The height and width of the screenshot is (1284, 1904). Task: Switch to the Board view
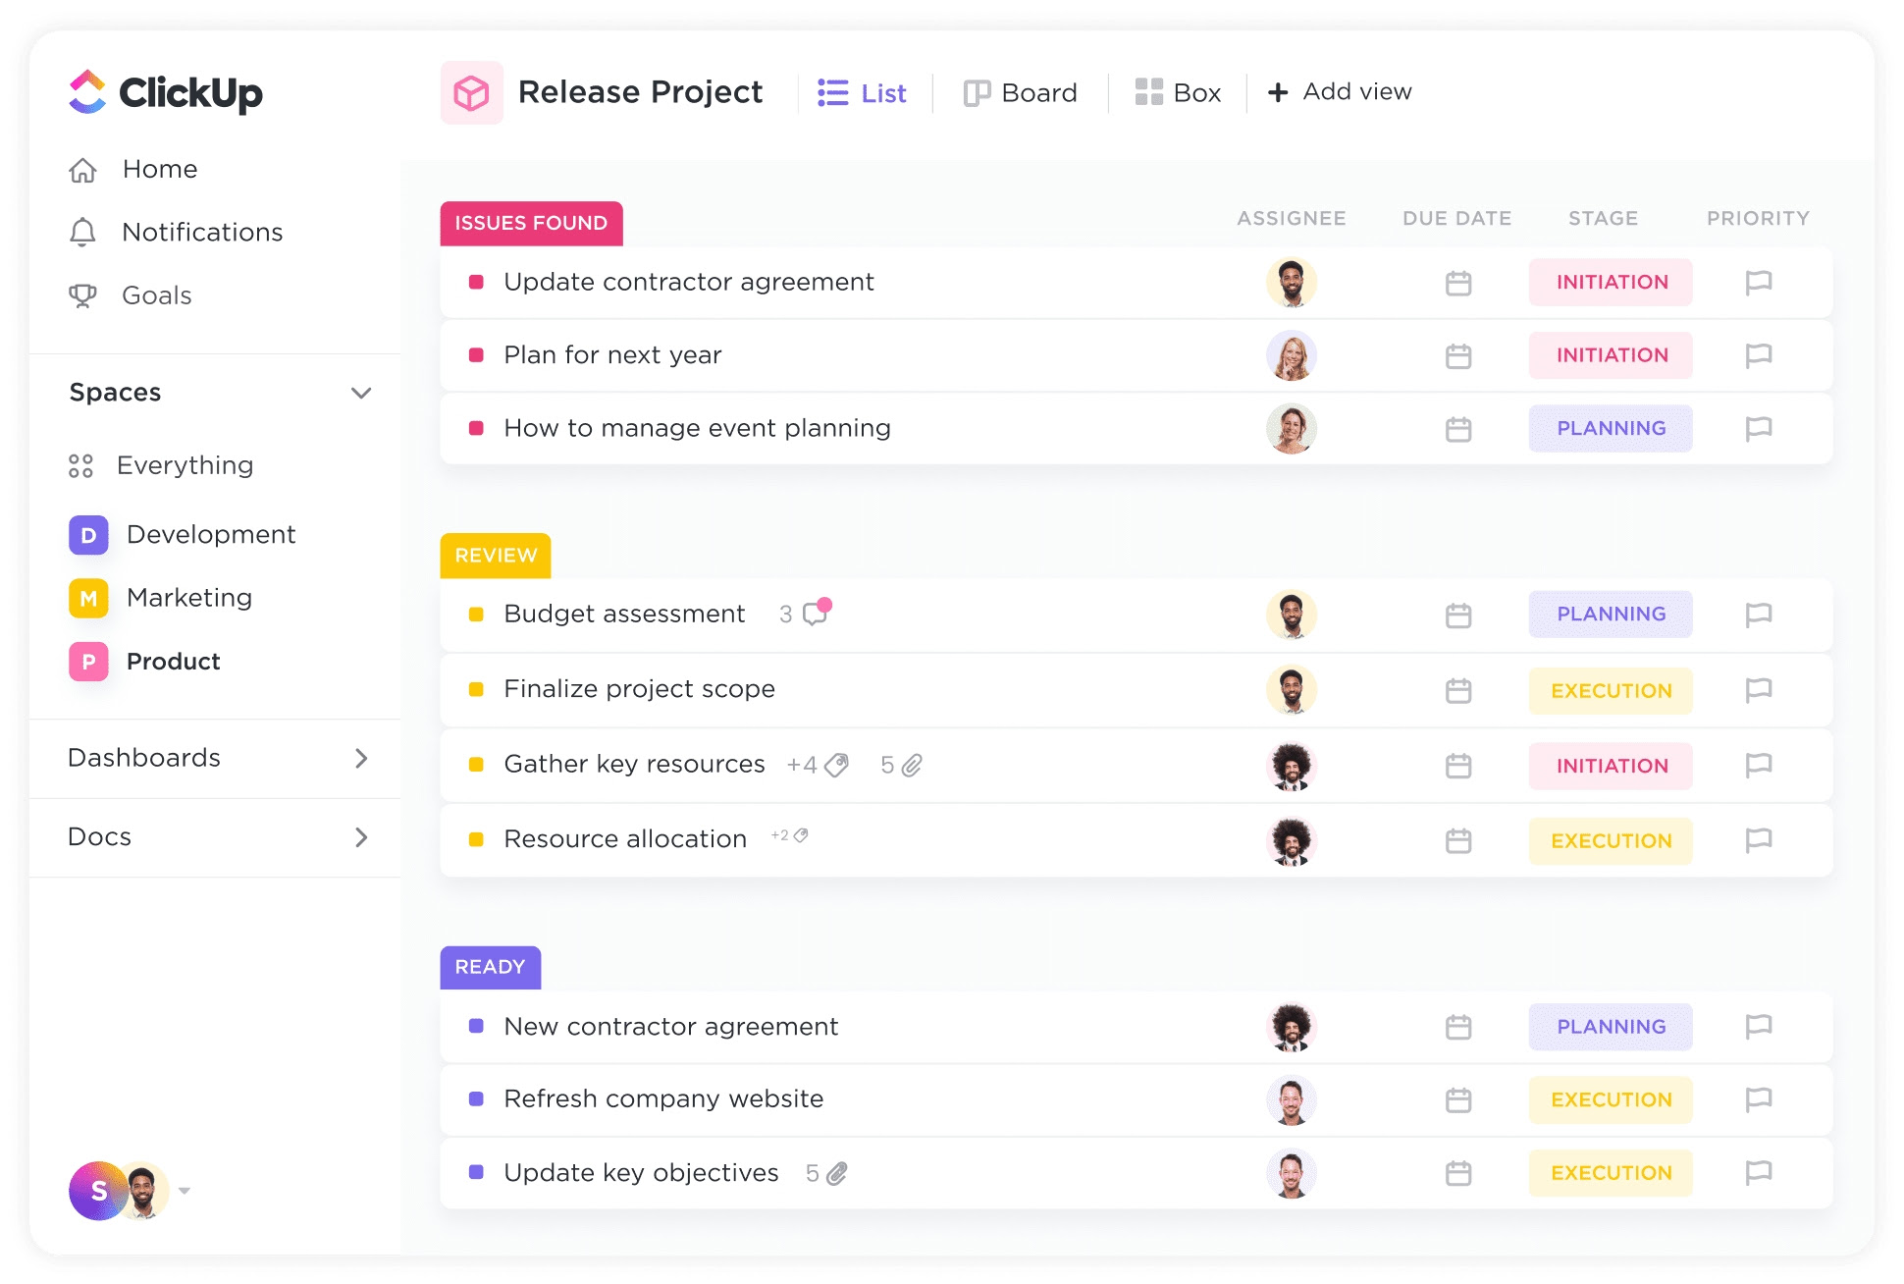tap(1021, 91)
